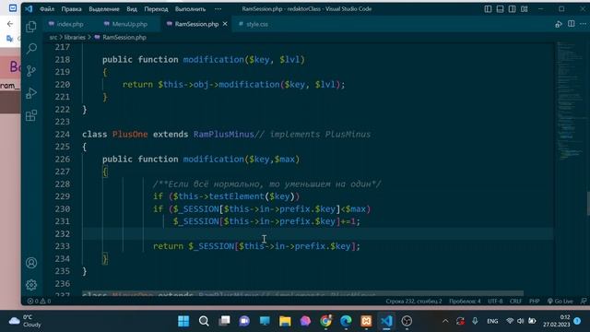Screen dimensions: 590x332
Task: Click line number 224 in gutter
Action: 63,135
